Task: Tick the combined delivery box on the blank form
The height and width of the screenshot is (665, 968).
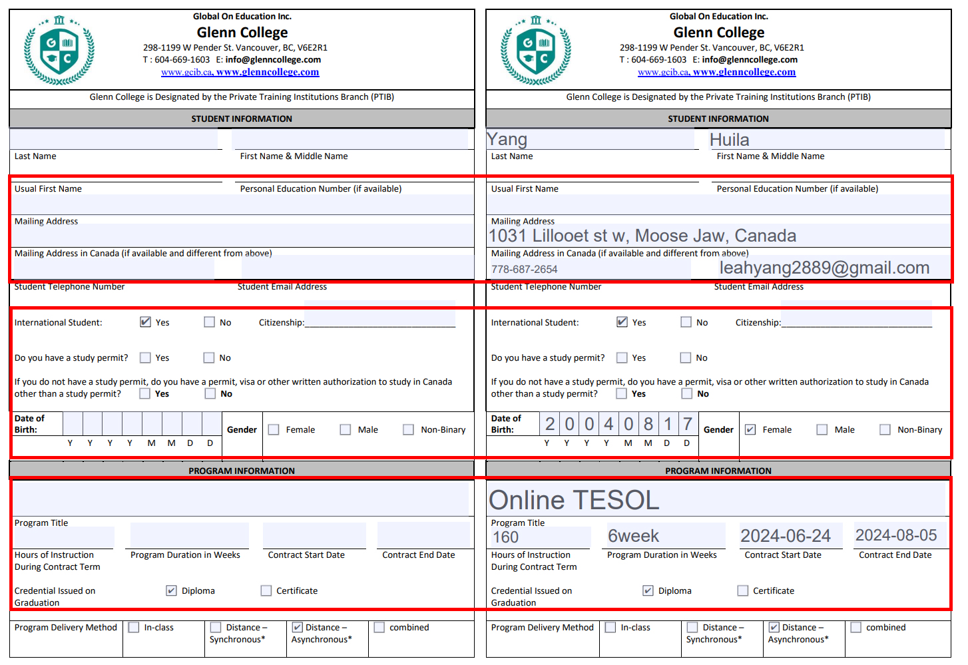Action: [x=379, y=627]
